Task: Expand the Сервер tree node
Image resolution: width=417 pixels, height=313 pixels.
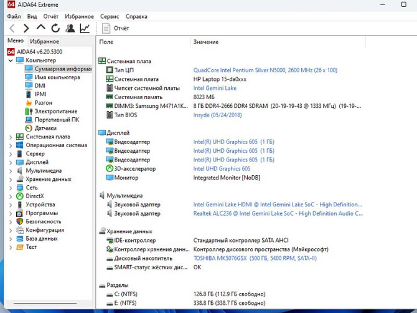Action: click(11, 154)
